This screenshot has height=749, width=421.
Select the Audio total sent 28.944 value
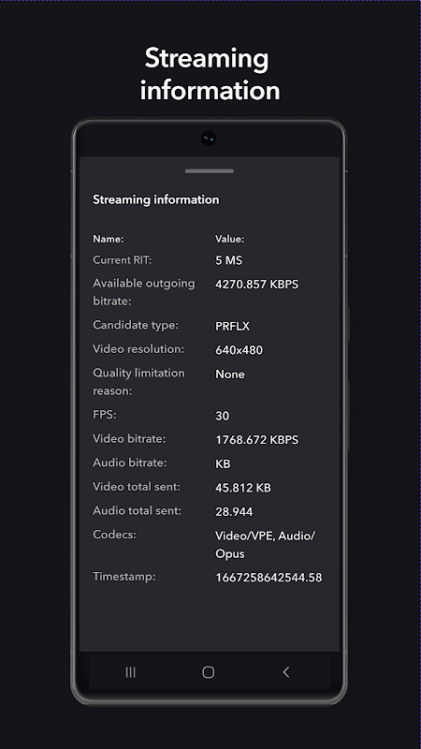point(234,511)
